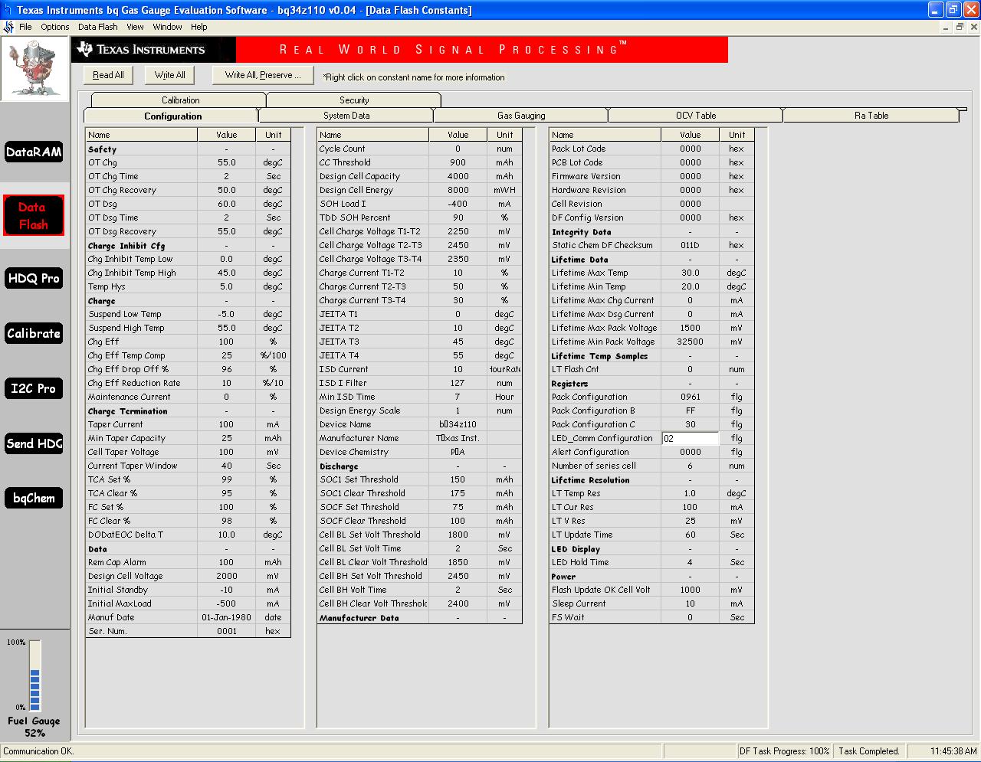Click the DF Task Progress status field
The height and width of the screenshot is (762, 981).
tap(785, 751)
